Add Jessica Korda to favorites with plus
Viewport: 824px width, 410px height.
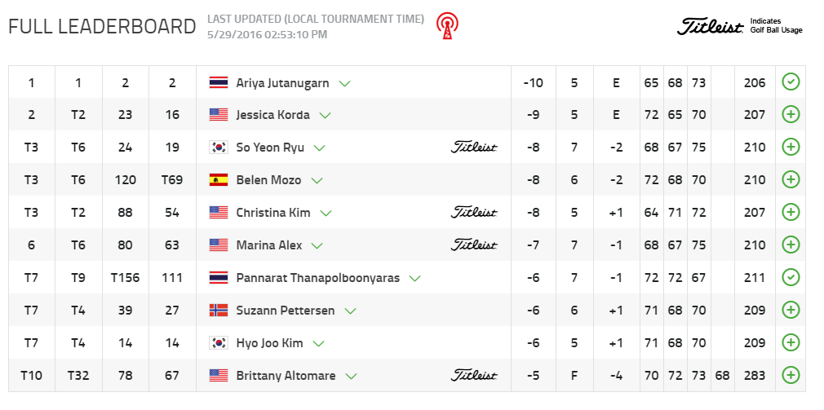(x=790, y=114)
